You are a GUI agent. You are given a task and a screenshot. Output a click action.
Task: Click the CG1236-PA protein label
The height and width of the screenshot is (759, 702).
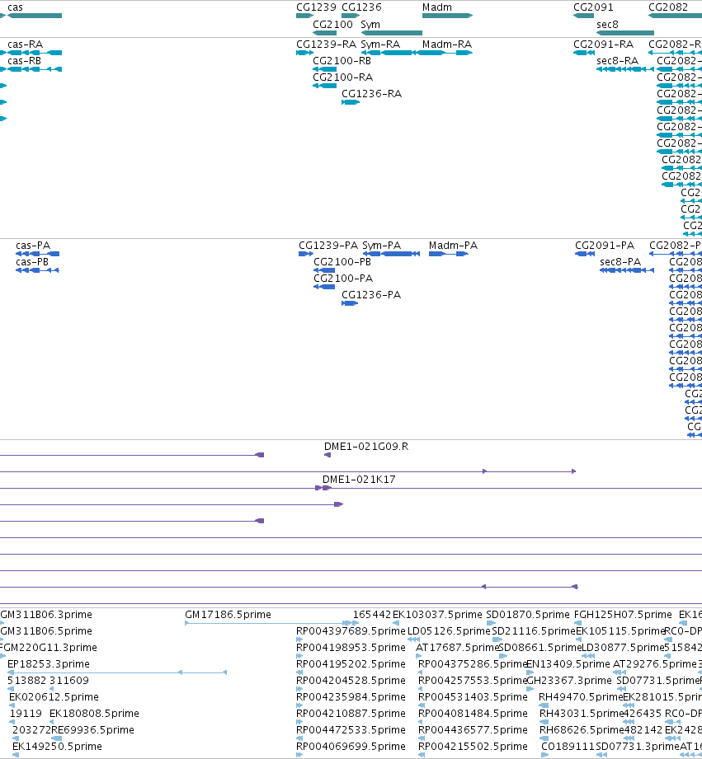pos(371,295)
